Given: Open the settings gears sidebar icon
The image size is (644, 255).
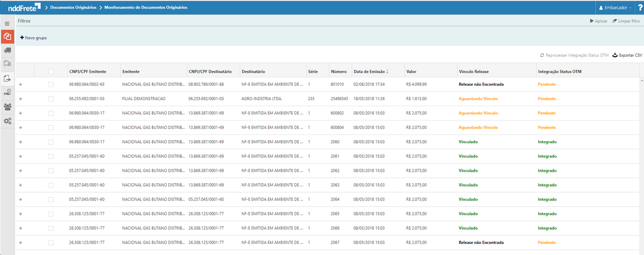Looking at the screenshot, I should coord(7,121).
